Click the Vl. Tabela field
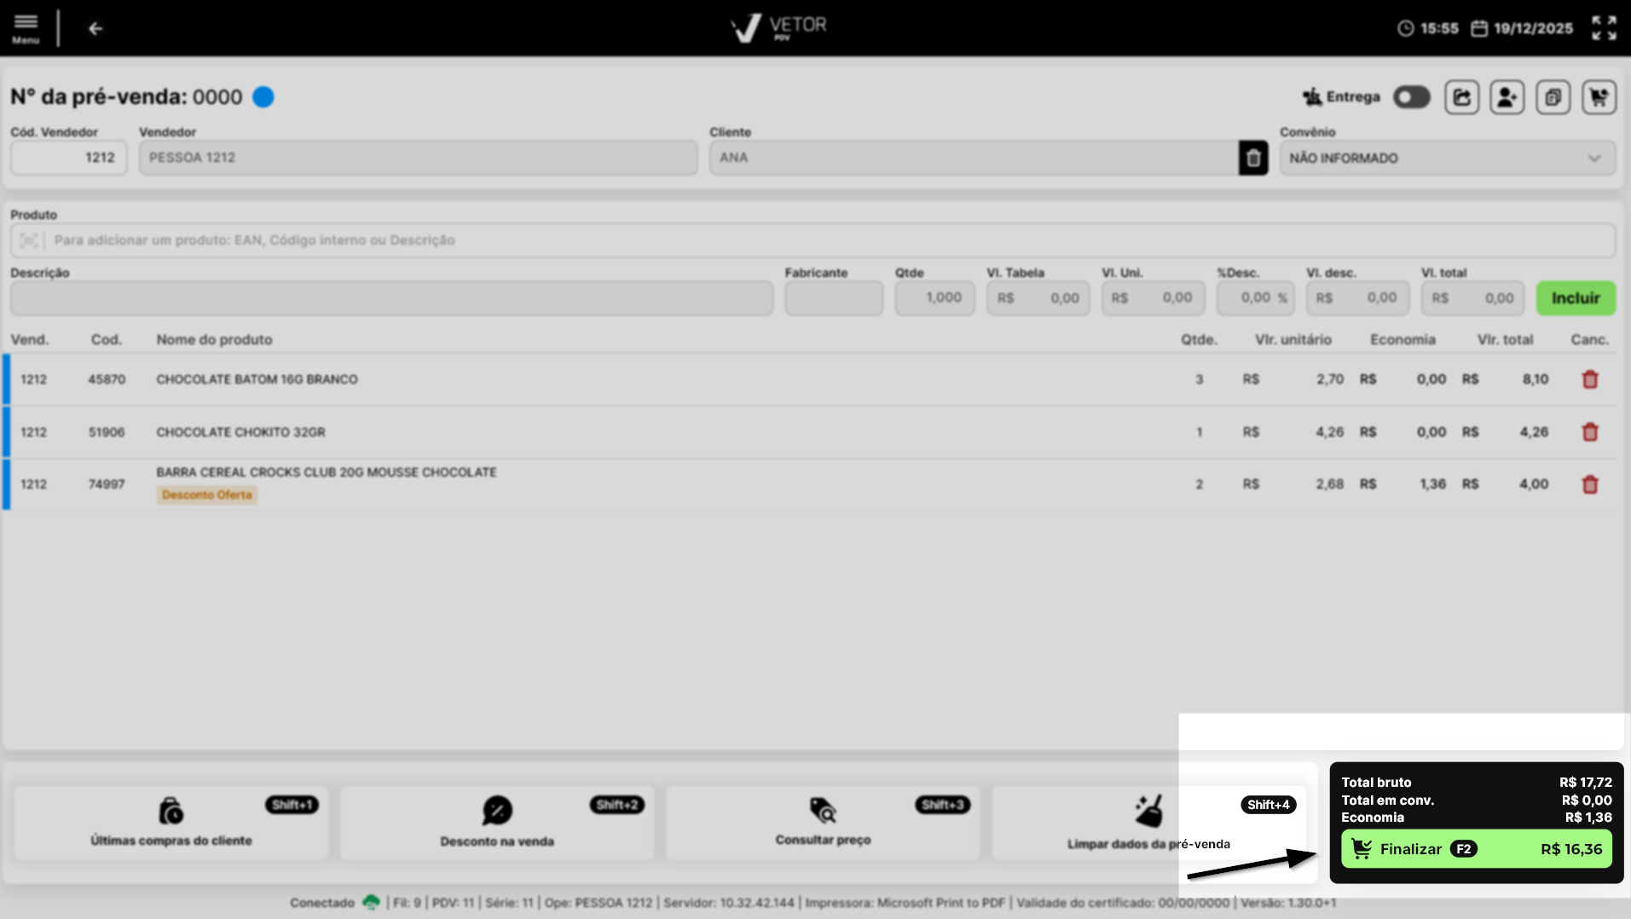1631x919 pixels. (x=1038, y=298)
